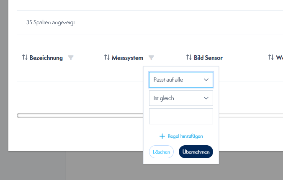Click the Bild Sensor column header
The image size is (283, 180).
[x=208, y=58]
